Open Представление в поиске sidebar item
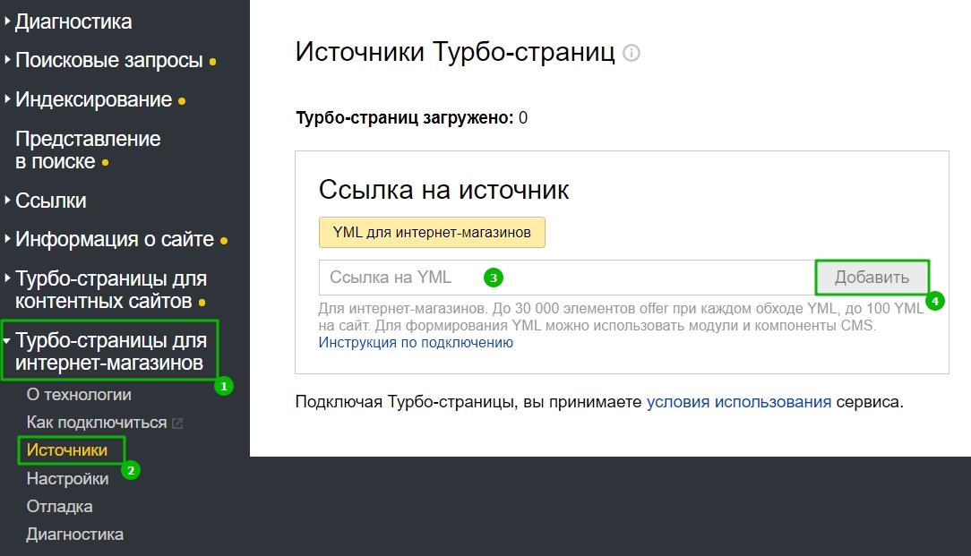The width and height of the screenshot is (971, 556). 88,150
